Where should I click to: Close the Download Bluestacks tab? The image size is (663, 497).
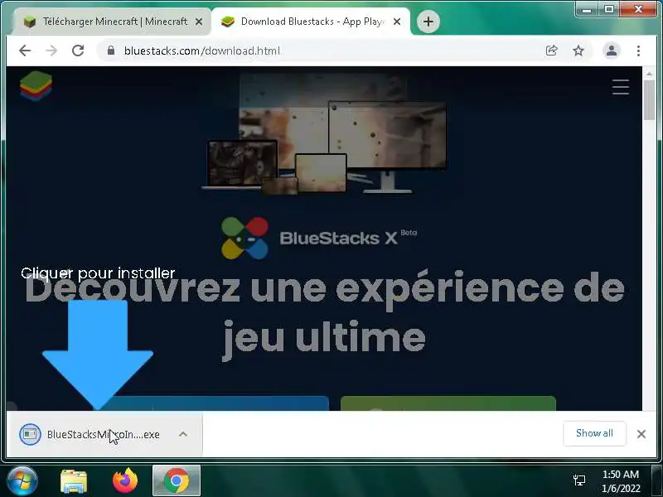[x=397, y=22]
